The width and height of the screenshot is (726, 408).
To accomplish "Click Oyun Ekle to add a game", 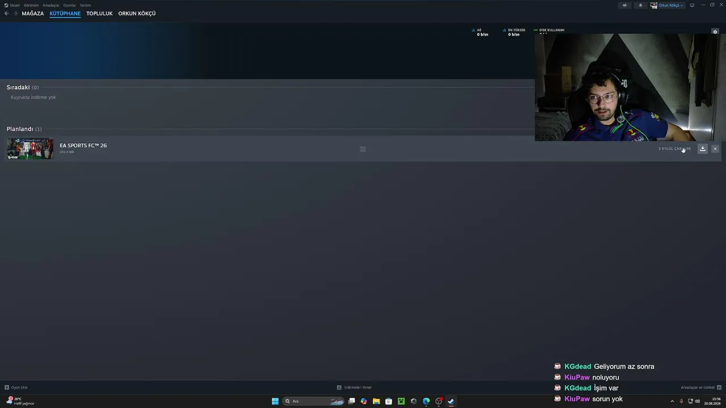I will 16,388.
